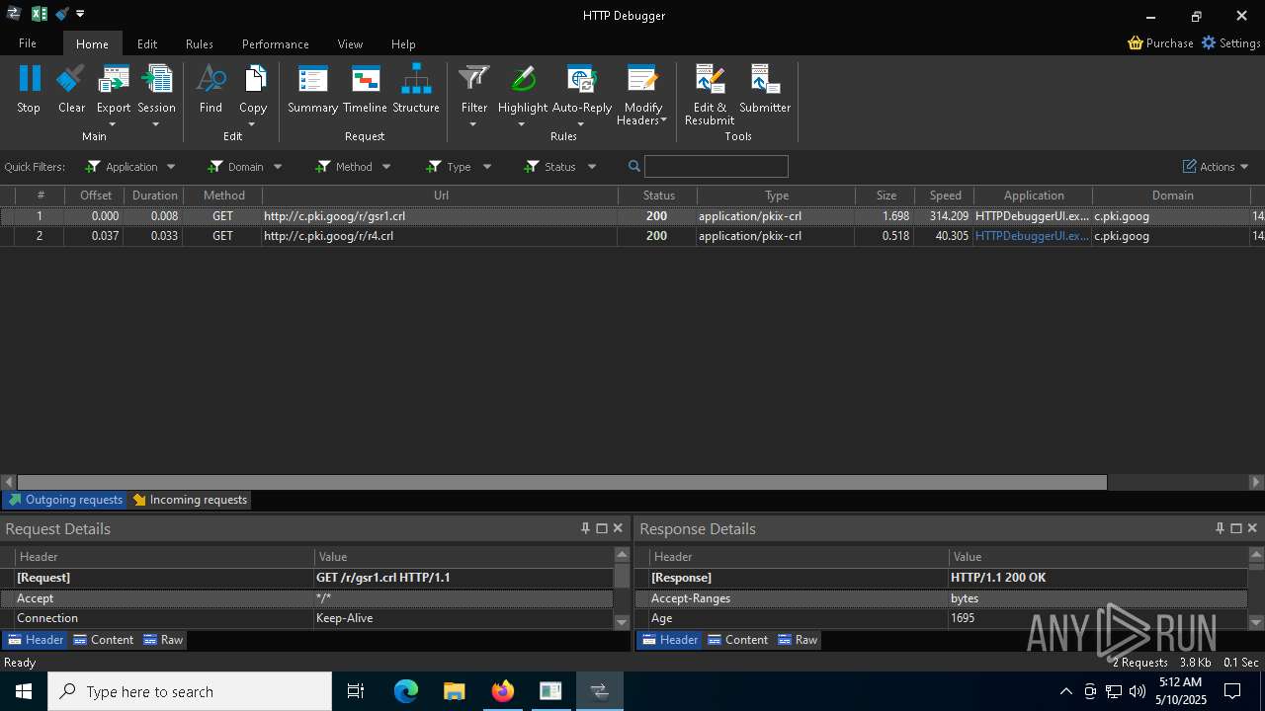Switch to Incoming requests tab

tap(190, 500)
